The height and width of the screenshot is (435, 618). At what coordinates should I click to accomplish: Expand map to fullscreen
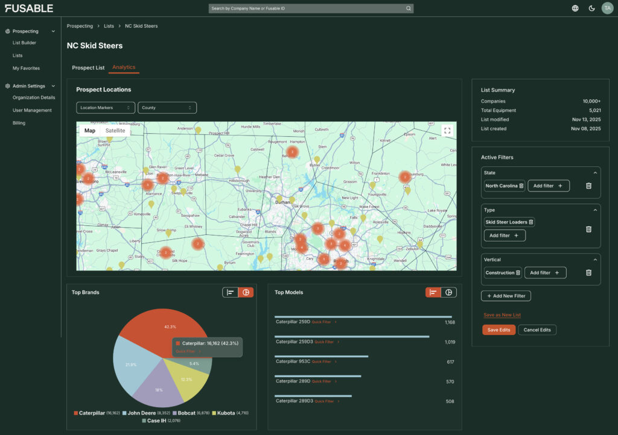coord(447,130)
